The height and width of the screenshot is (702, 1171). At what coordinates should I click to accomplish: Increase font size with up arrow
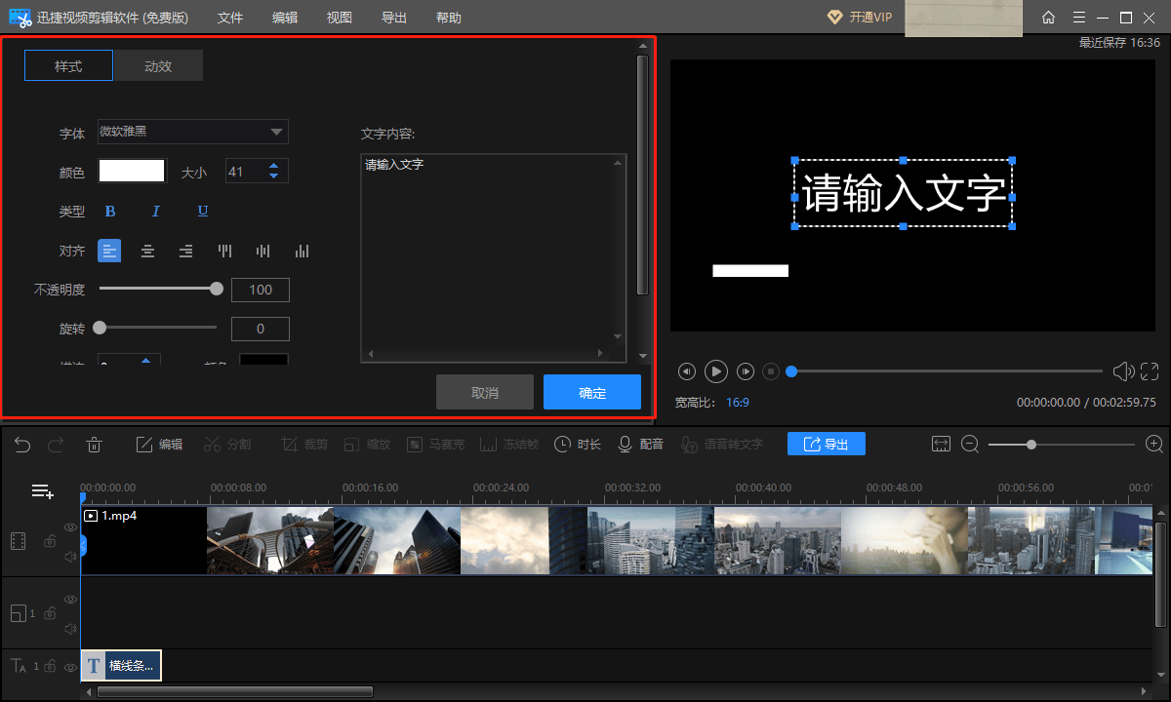274,166
